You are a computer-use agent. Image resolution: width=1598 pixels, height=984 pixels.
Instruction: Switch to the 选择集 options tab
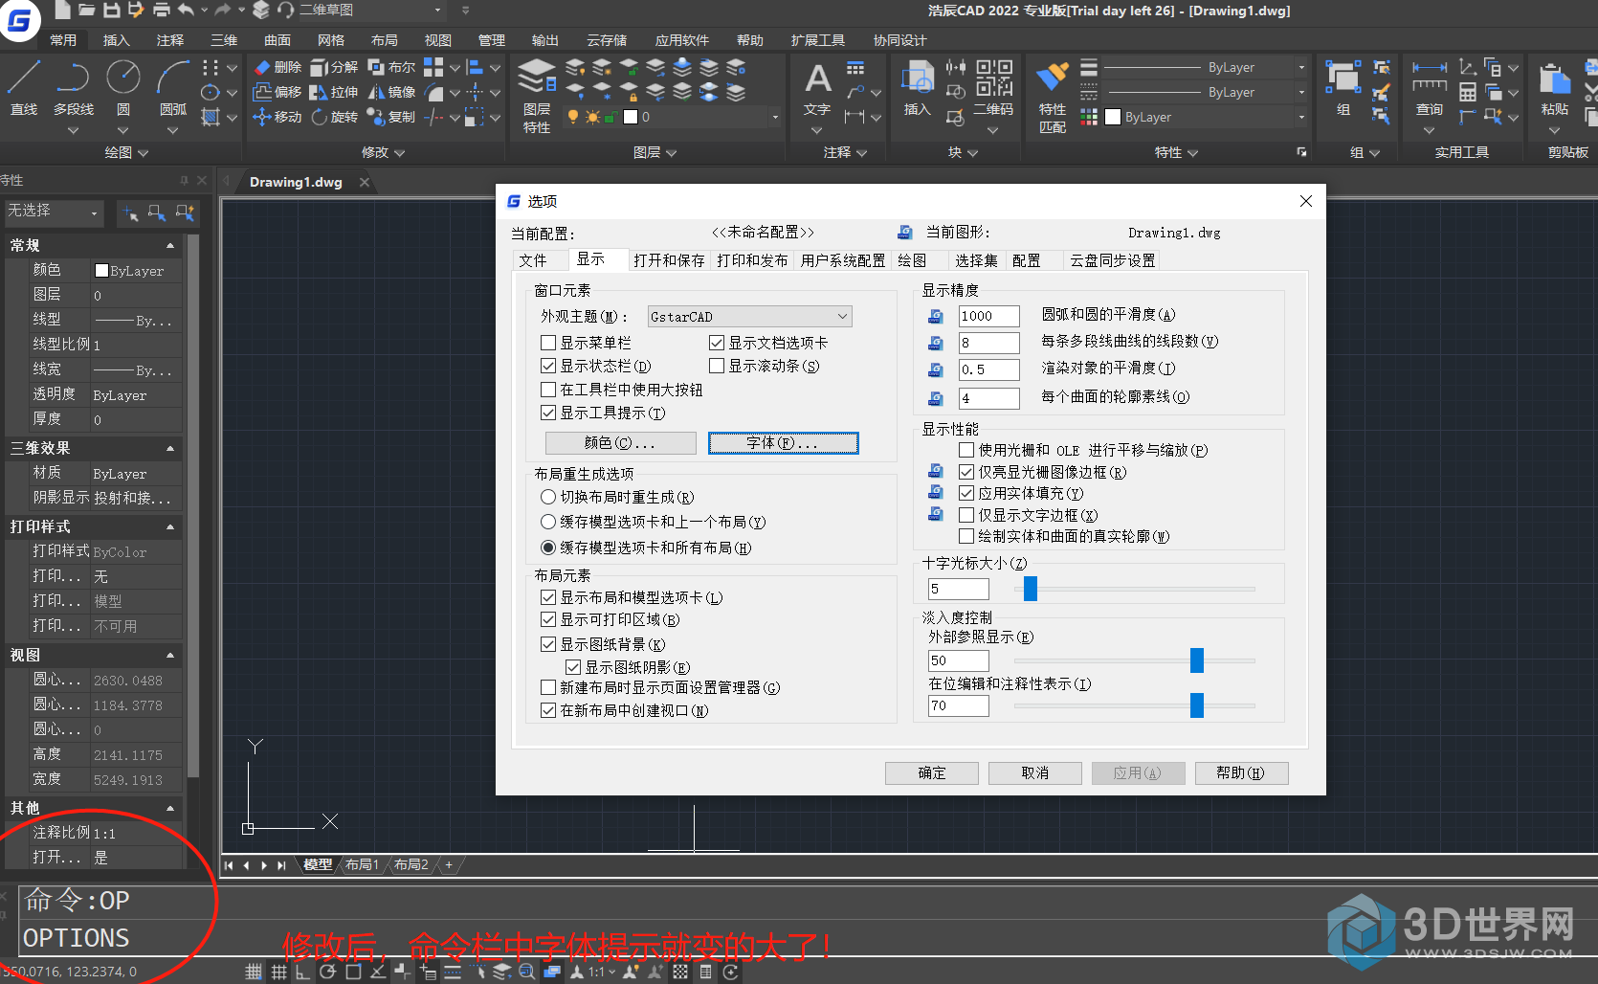point(976,260)
